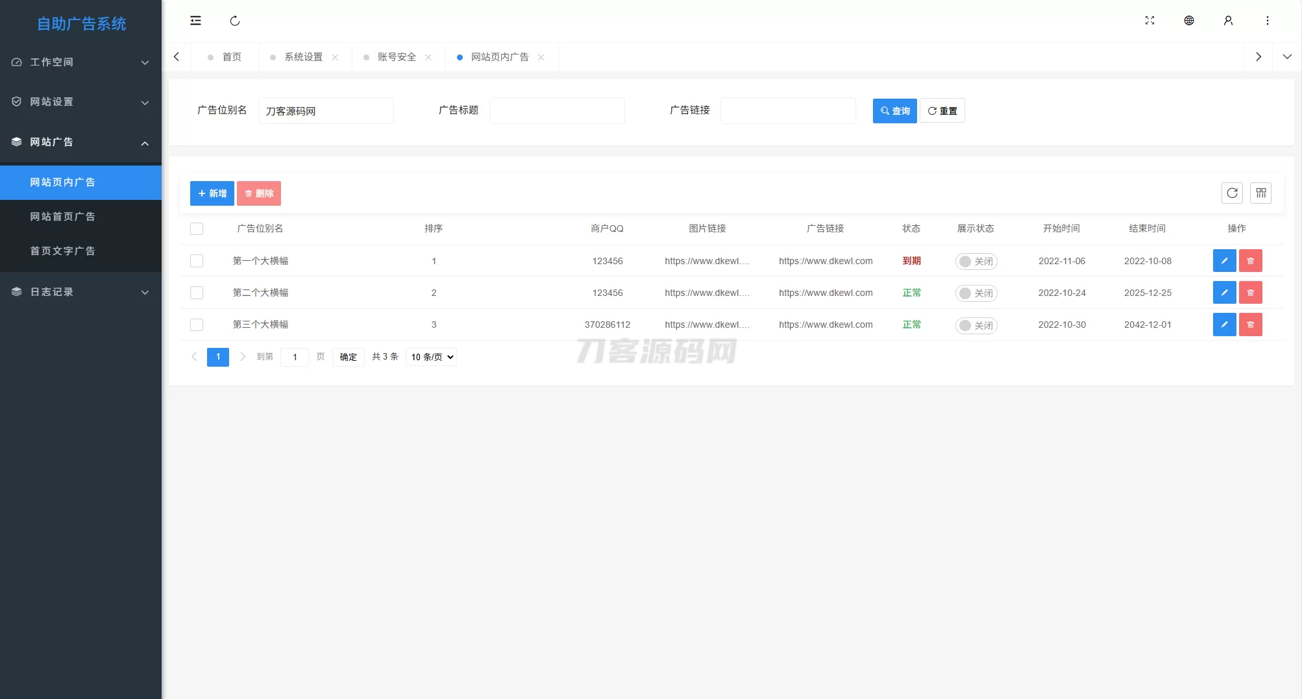1302x699 pixels.
Task: Check the row checkbox for 第一个大横幅
Action: pyautogui.click(x=197, y=261)
